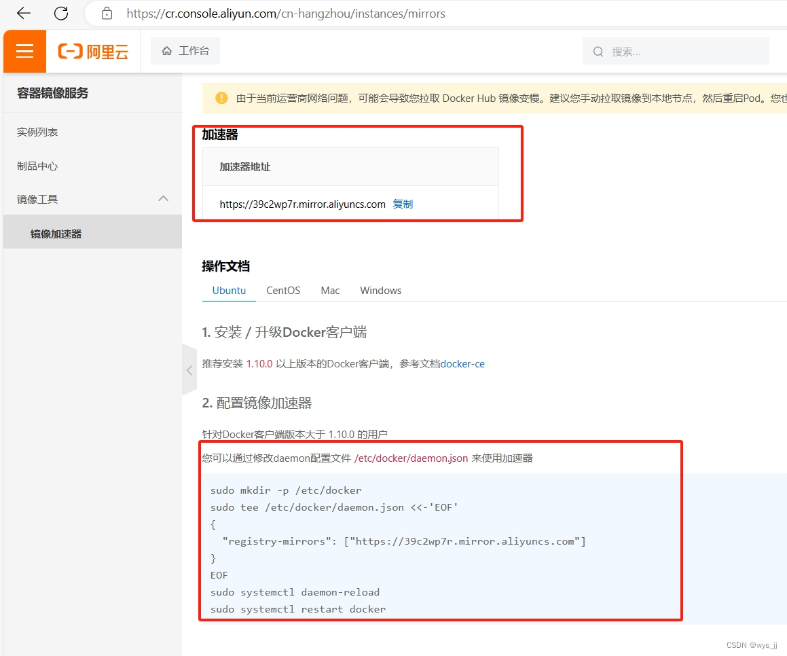Click the 复制 copy link
Screen dimensions: 787x656
[x=403, y=204]
